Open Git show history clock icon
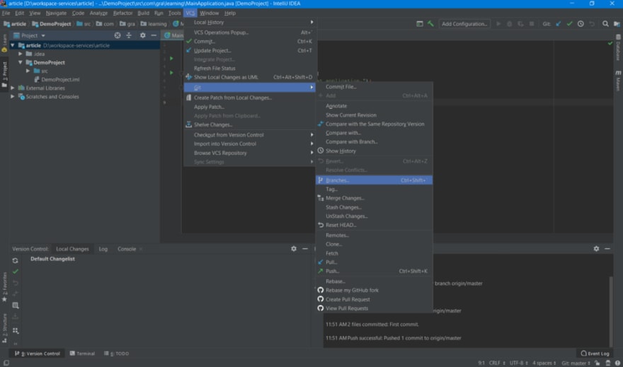623x367 pixels. click(x=581, y=24)
